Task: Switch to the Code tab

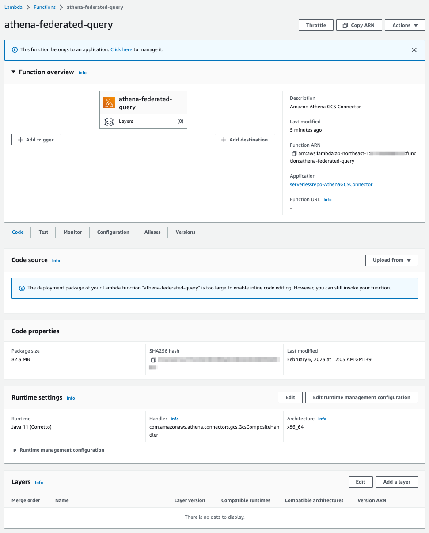Action: pyautogui.click(x=18, y=232)
